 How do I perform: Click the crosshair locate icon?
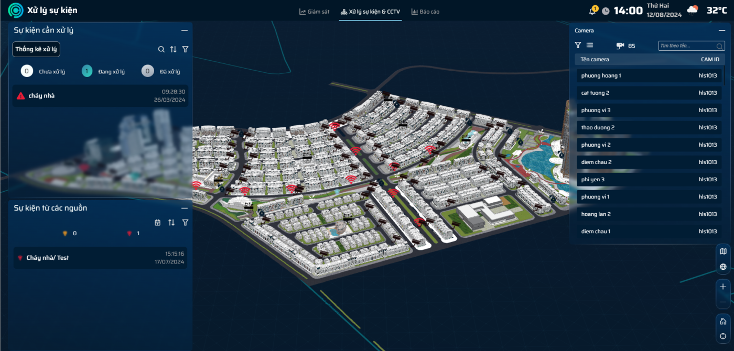[x=723, y=336]
